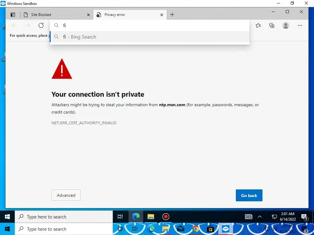Choose the 'fi - Bing Search' suggestion
Image resolution: width=314 pixels, height=235 pixels.
(150, 37)
